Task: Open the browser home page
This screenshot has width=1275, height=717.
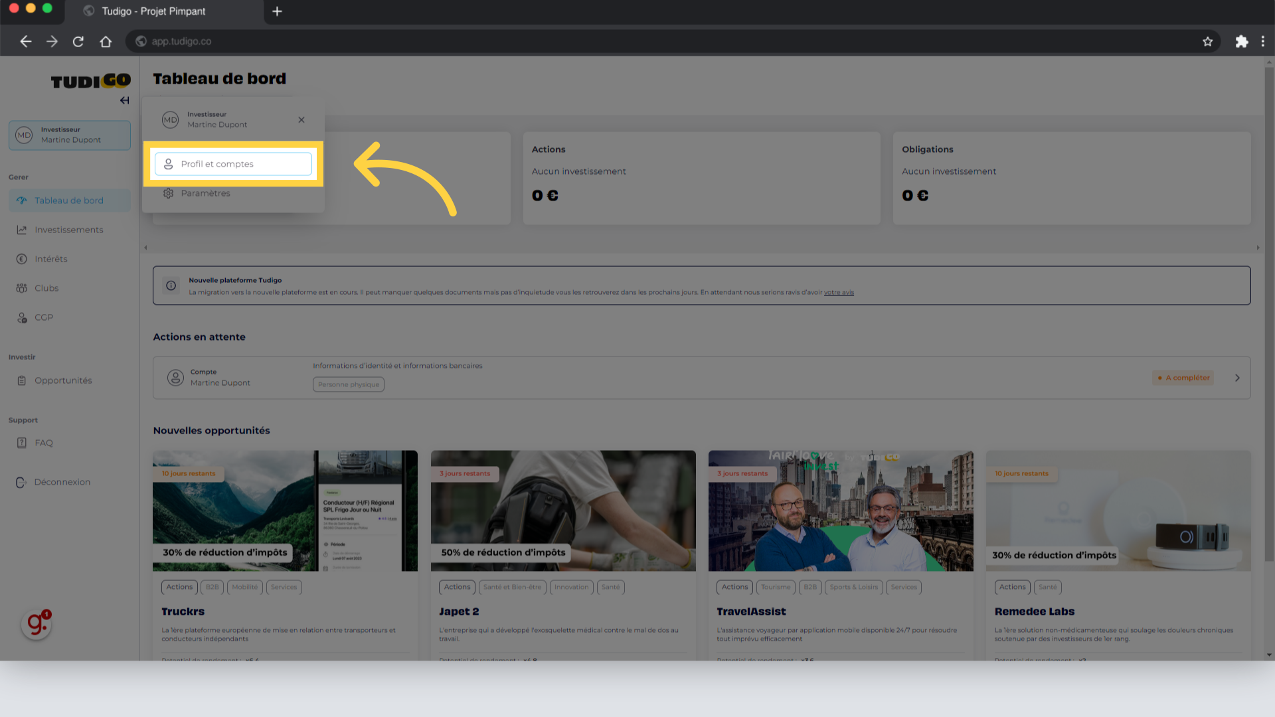Action: point(106,41)
